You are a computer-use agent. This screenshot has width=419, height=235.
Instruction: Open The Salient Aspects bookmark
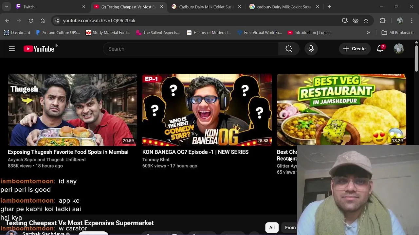158,33
